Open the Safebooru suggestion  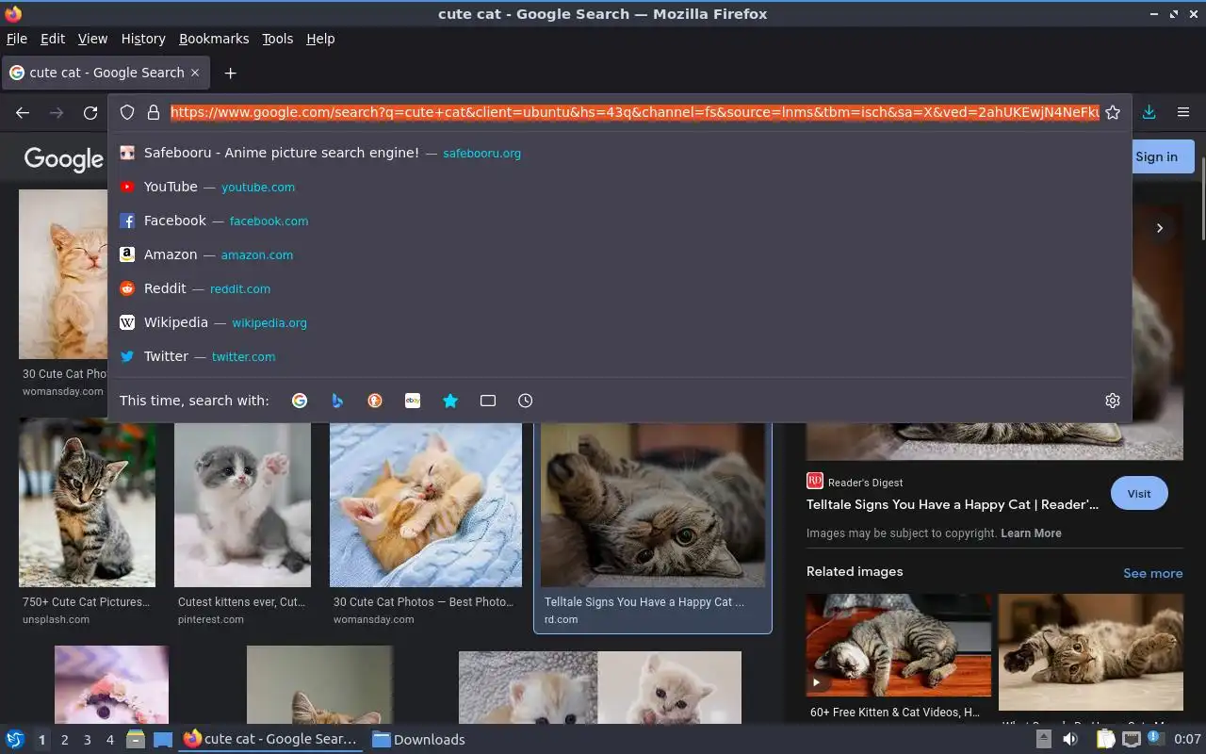coord(619,153)
